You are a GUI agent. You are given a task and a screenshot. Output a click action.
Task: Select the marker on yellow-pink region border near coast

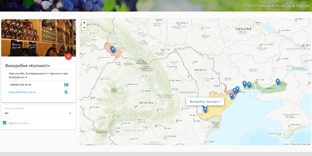[232, 96]
